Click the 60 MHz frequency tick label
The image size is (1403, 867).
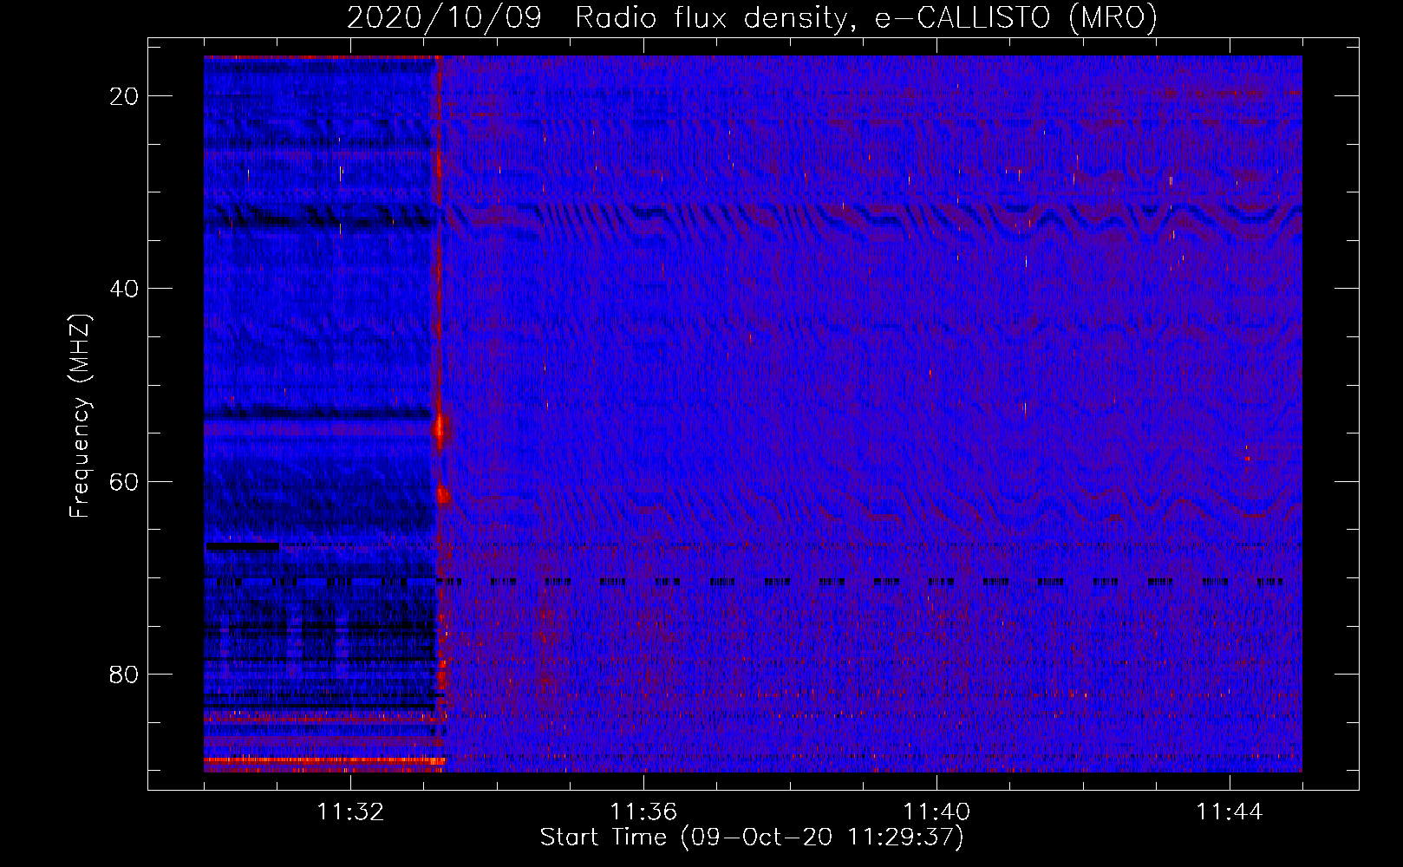point(124,481)
